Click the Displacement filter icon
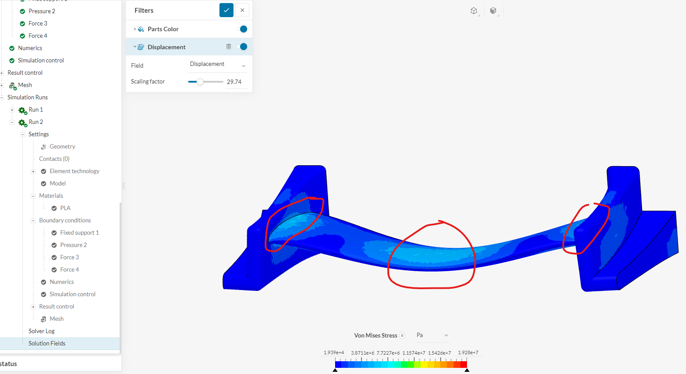The image size is (686, 374). (x=141, y=47)
